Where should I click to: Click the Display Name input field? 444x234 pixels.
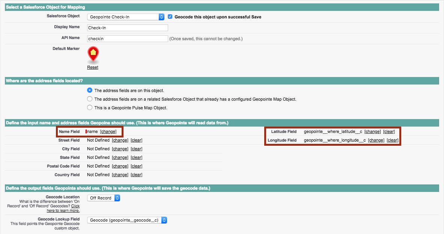tap(128, 28)
